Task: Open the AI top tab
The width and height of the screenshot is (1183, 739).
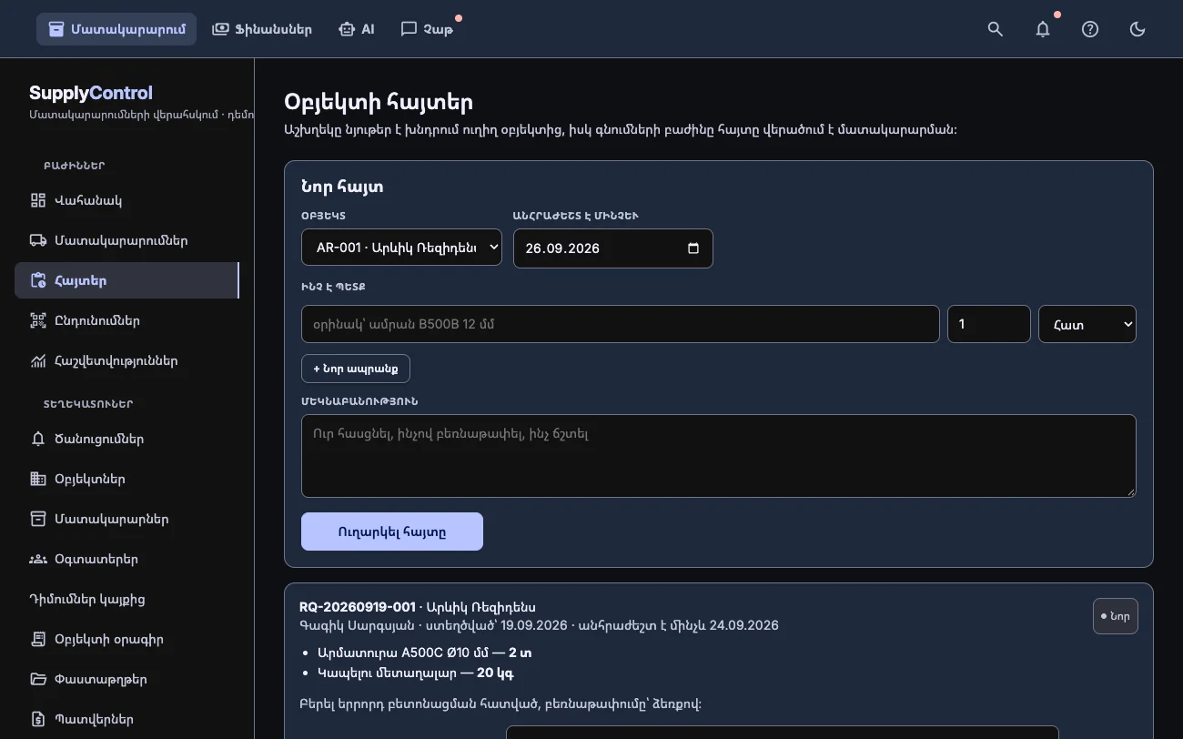Action: coord(356,29)
